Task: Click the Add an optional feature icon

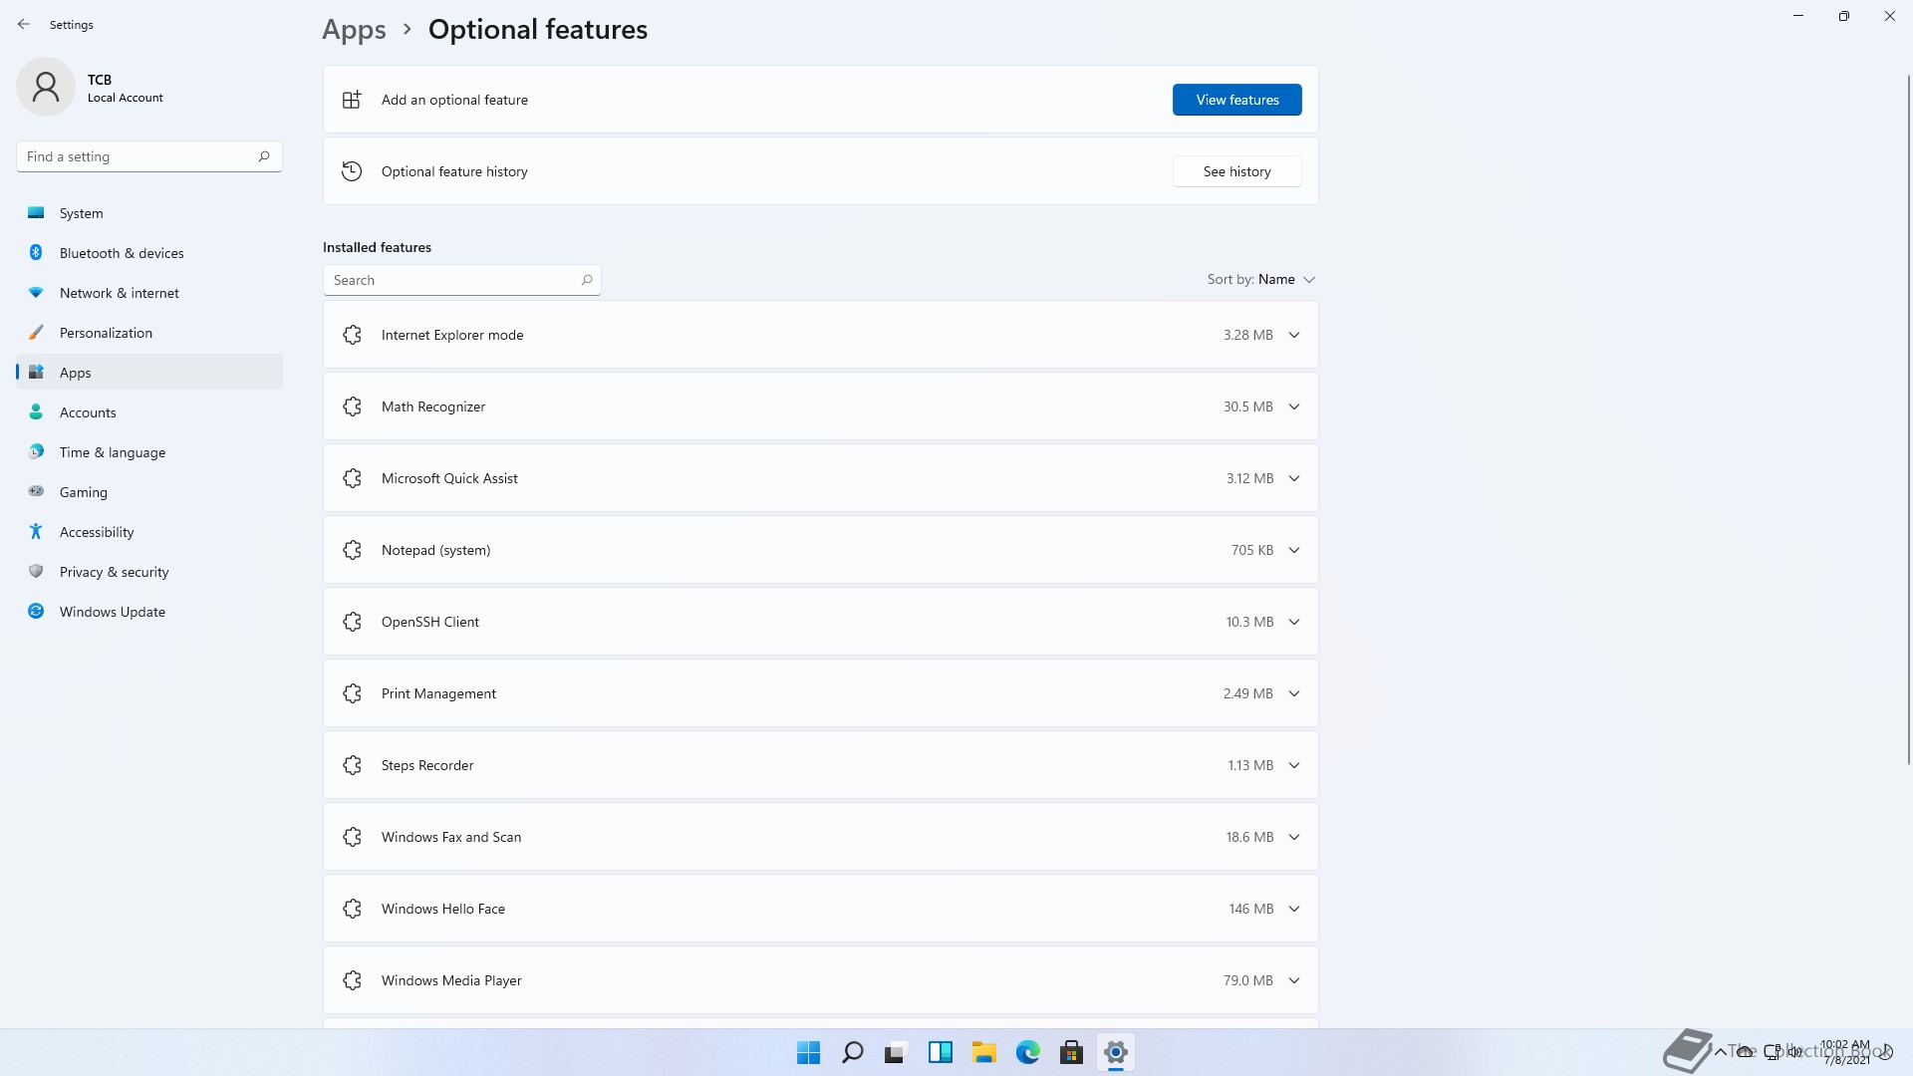Action: point(352,100)
